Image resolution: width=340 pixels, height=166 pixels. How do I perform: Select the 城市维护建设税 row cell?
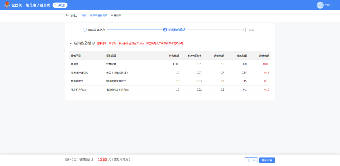pyautogui.click(x=80, y=73)
